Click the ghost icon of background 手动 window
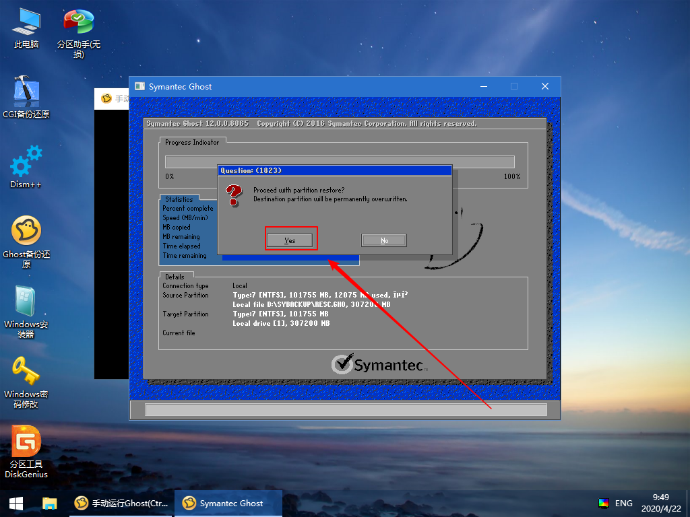This screenshot has width=690, height=517. (x=106, y=98)
